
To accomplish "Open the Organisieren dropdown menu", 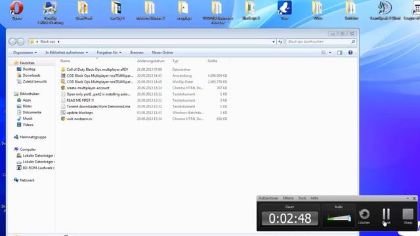I will point(25,52).
